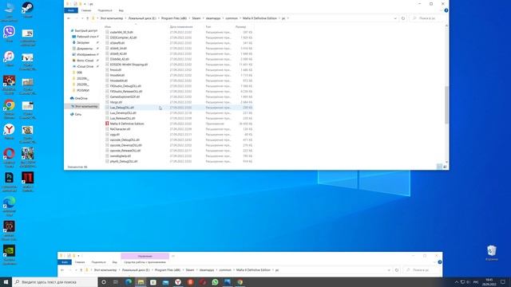
Task: Click back arrow in top Explorer window
Action: point(69,18)
